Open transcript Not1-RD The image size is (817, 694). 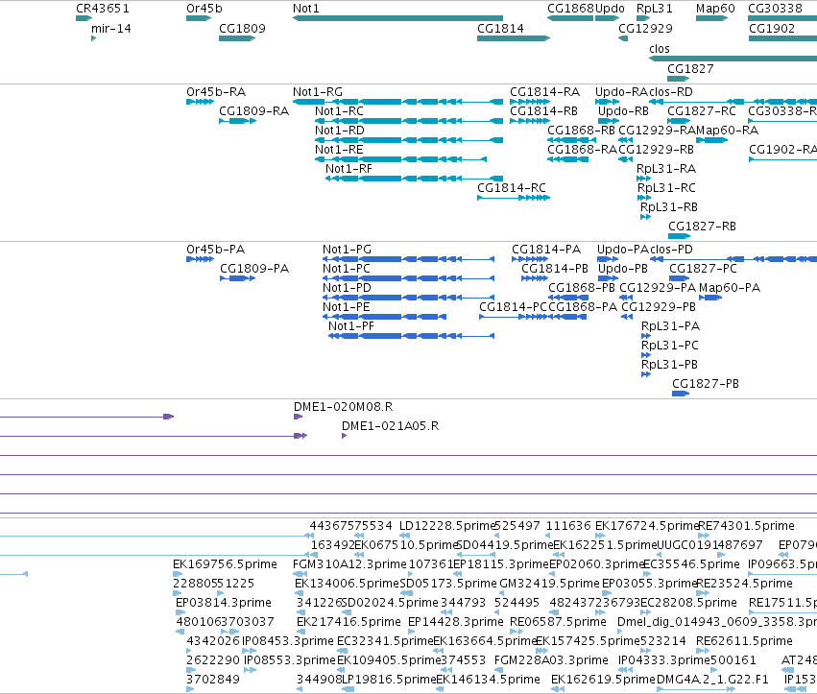pos(409,140)
